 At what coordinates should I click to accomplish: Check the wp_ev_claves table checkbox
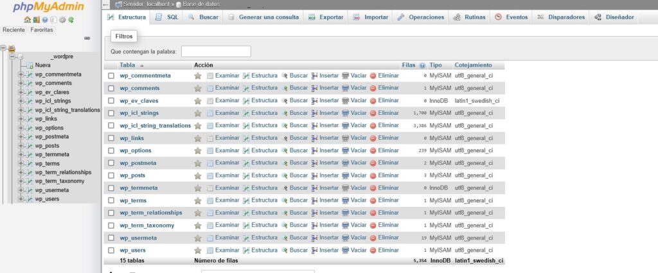pos(111,101)
